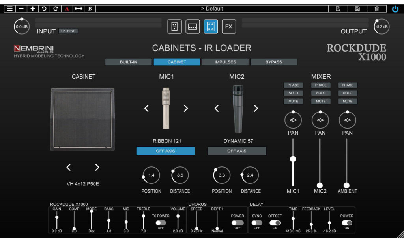Screen dimensions: 404x242
Task: Select the A comparison slot
Action: pyautogui.click(x=67, y=9)
